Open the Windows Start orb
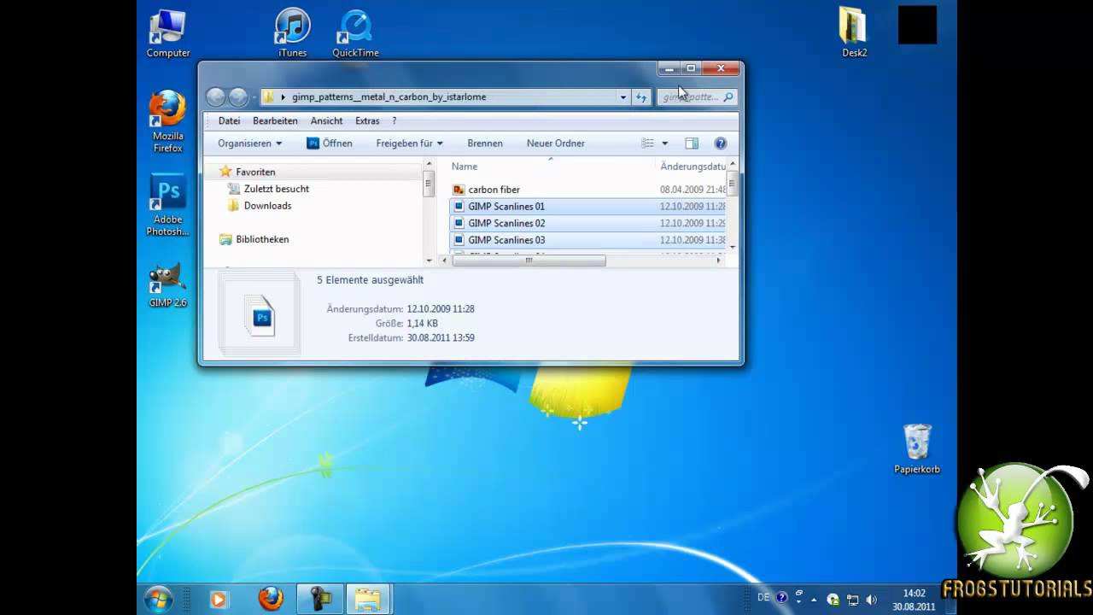 159,599
